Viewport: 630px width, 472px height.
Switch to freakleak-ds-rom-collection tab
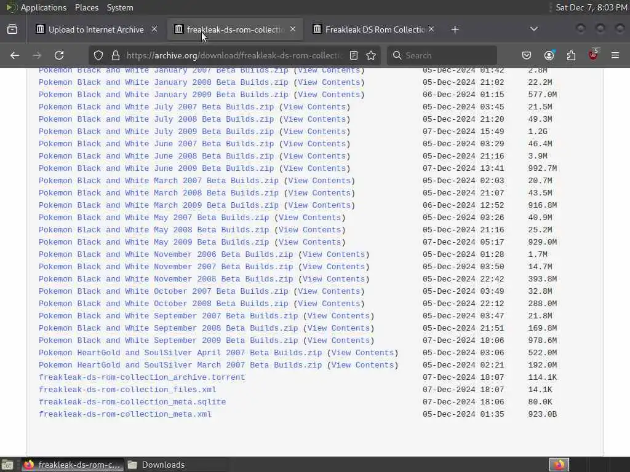pos(235,29)
